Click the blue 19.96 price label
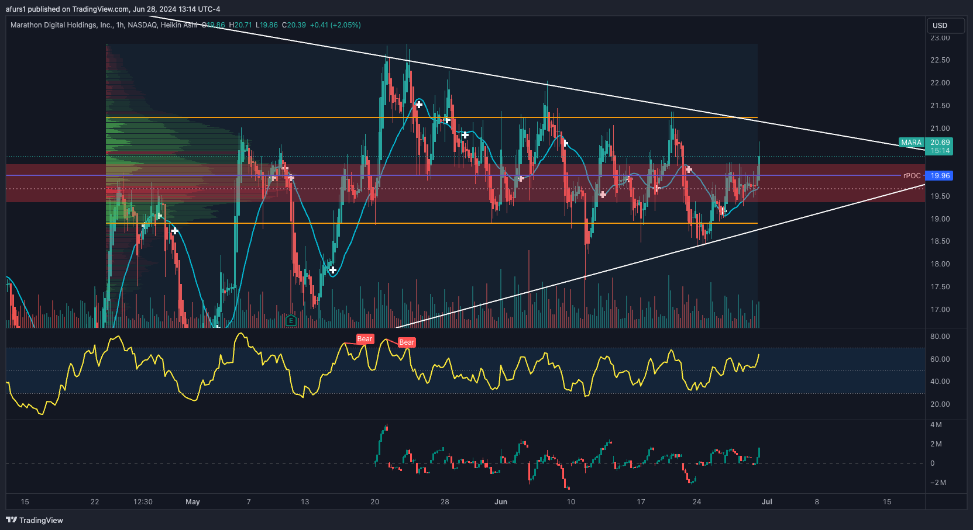Image resolution: width=973 pixels, height=530 pixels. pos(940,175)
